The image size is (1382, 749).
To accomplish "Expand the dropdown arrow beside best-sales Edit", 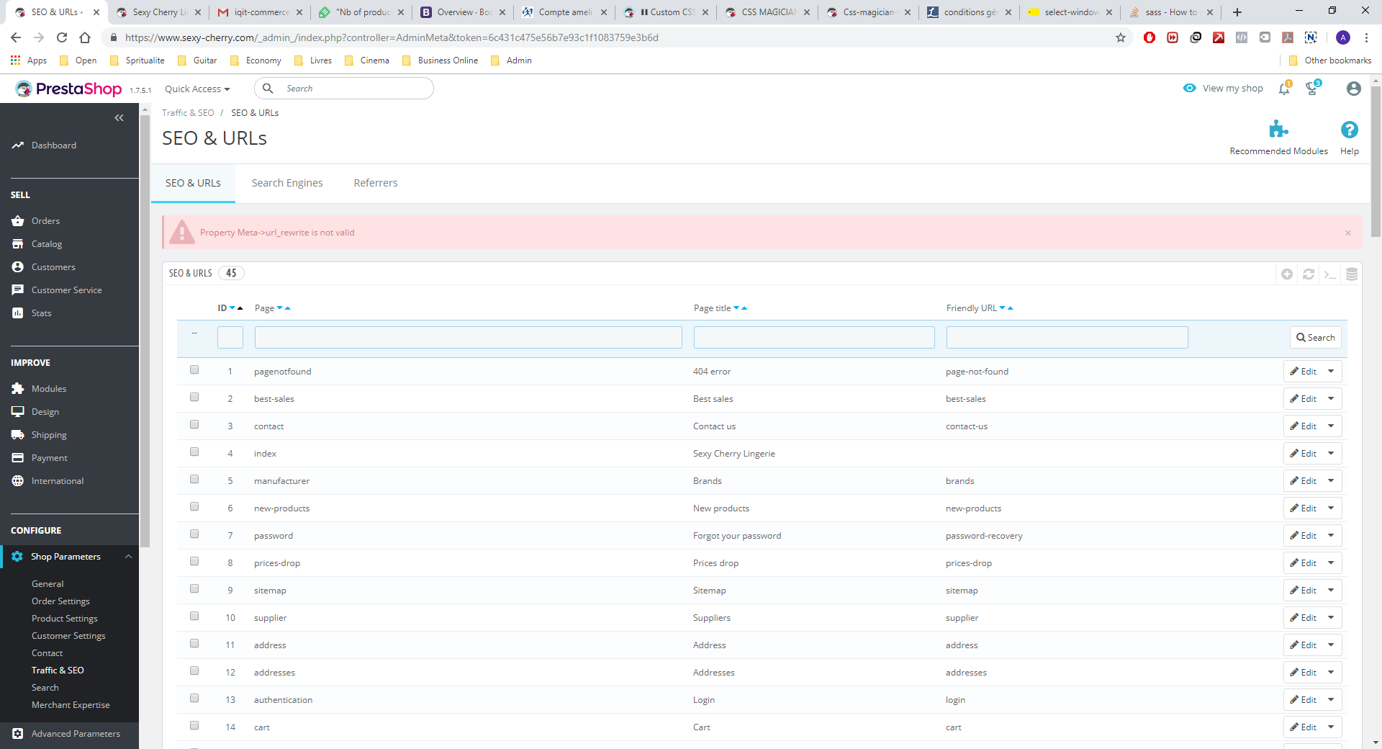I will coord(1331,399).
